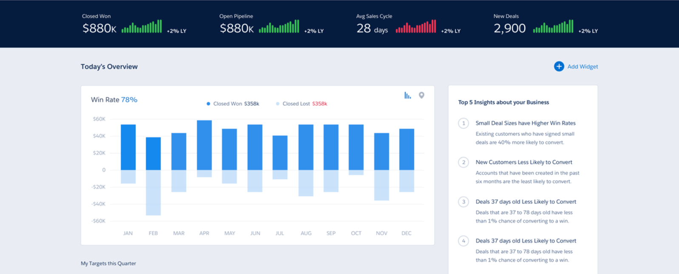Select the FEB closed lost bar
679x274 pixels.
(153, 192)
